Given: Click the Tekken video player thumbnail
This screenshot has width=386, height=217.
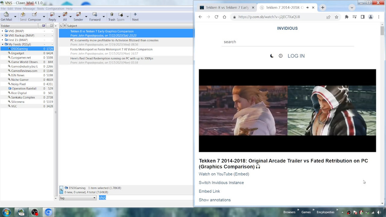Looking at the screenshot, I should pos(287,111).
